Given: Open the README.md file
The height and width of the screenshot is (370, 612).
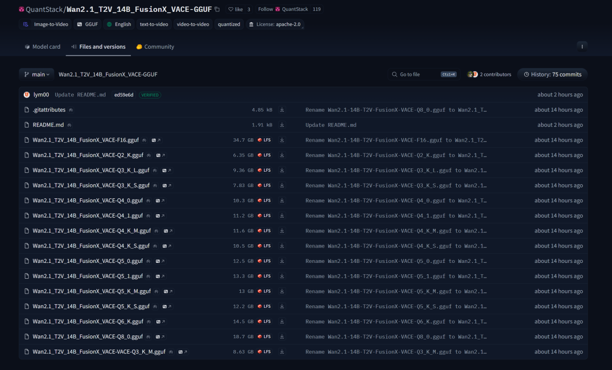Looking at the screenshot, I should point(48,125).
